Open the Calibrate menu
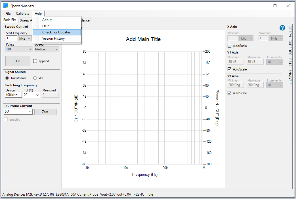The height and width of the screenshot is (199, 296). point(22,14)
